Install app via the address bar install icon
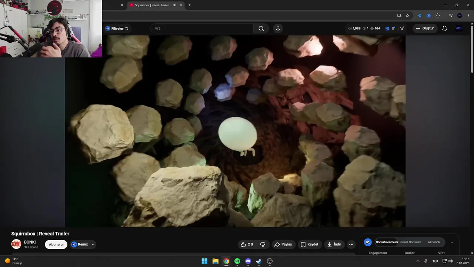474x267 pixels. 399,16
